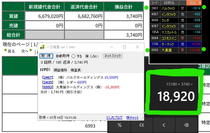Click the 買建 損益合計 cell 3,740円
The image size is (210, 133).
(x=124, y=16)
